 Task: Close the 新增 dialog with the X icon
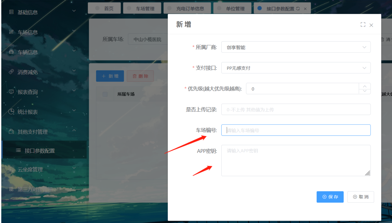371,25
